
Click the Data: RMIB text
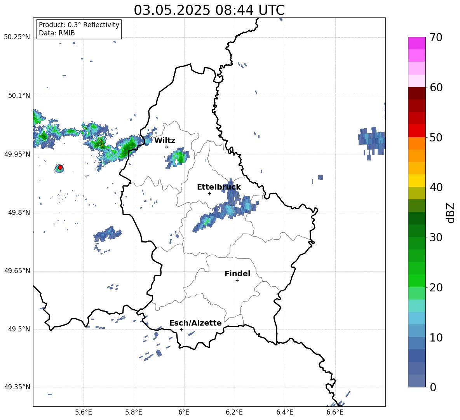(57, 33)
